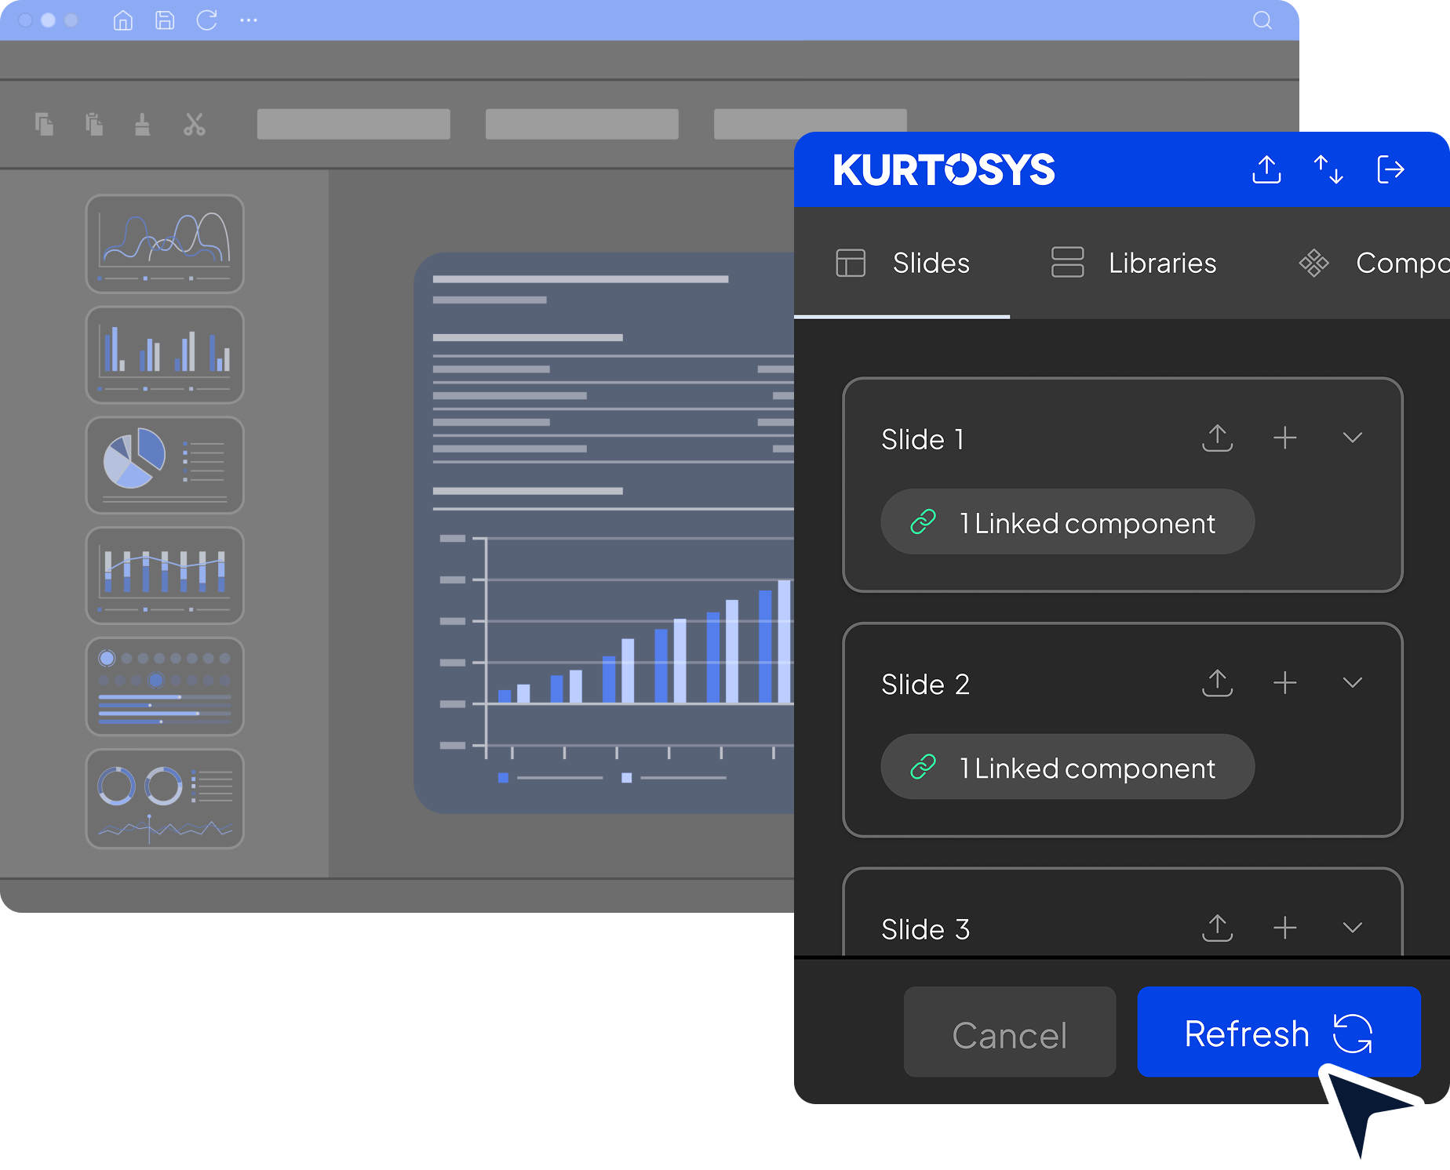
Task: Collapse the Slide 2 card
Action: [x=1352, y=682]
